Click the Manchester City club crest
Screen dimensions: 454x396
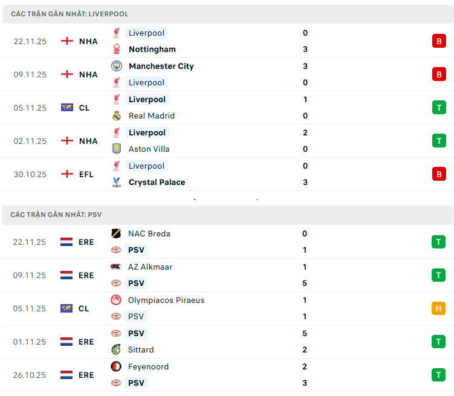click(x=117, y=66)
